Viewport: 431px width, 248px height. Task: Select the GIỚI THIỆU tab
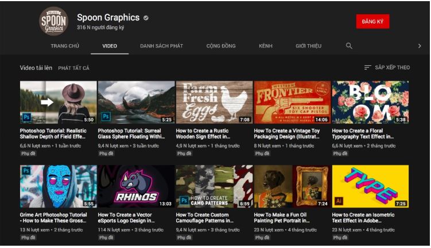[308, 46]
